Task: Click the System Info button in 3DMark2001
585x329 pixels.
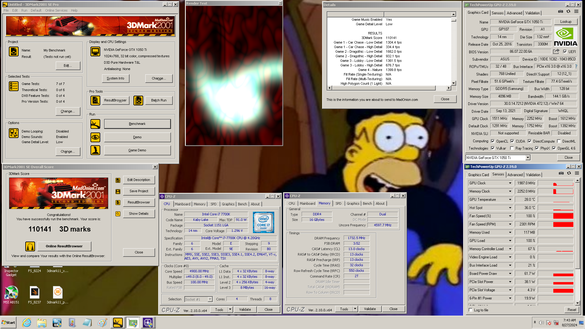Action: click(115, 79)
